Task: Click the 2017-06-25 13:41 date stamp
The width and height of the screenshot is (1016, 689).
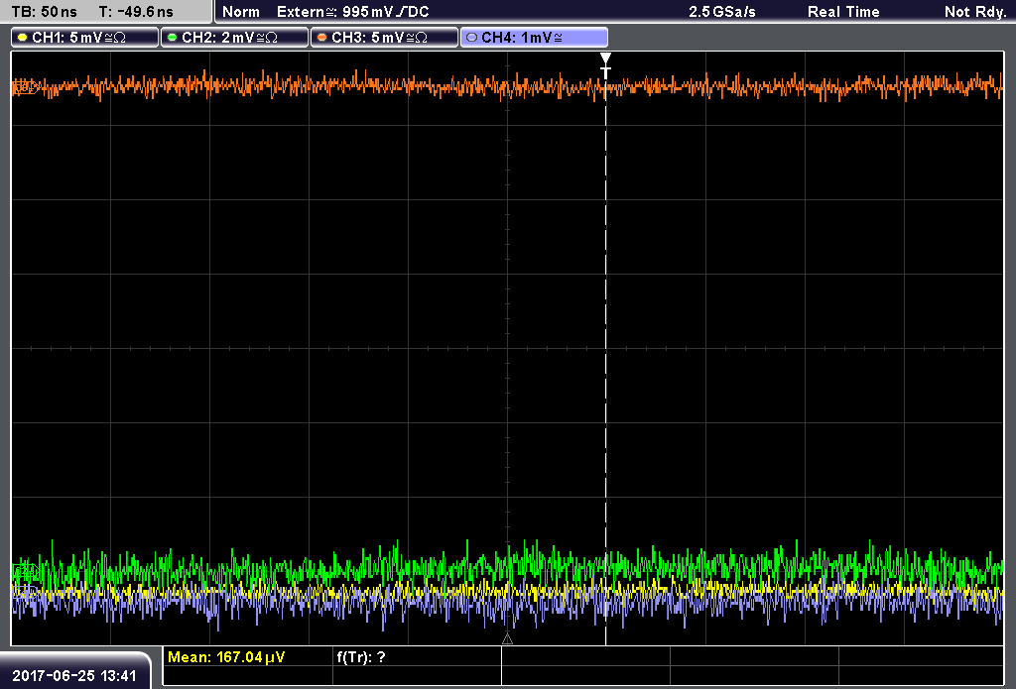Action: [74, 676]
